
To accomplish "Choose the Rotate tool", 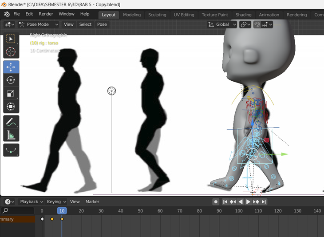I will pyautogui.click(x=11, y=80).
